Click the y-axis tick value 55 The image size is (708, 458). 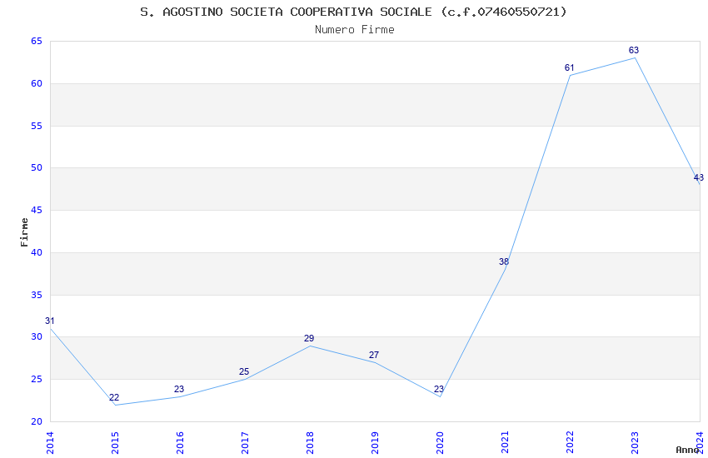(x=37, y=126)
